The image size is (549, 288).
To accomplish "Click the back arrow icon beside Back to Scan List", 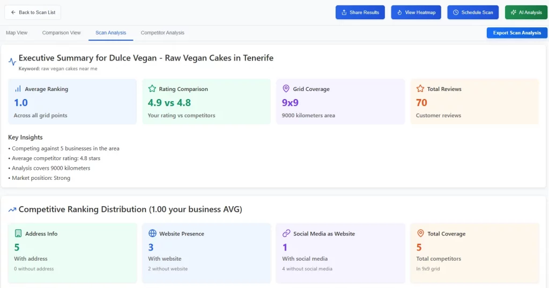I will click(13, 12).
